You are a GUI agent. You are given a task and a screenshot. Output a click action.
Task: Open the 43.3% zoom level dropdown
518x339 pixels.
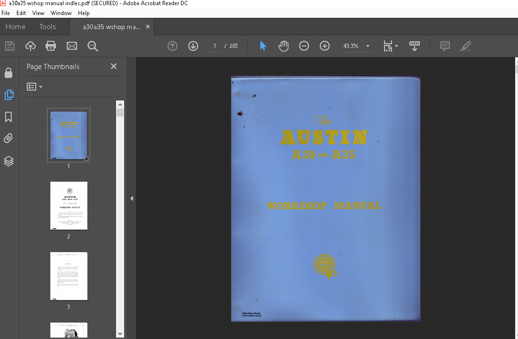(368, 46)
